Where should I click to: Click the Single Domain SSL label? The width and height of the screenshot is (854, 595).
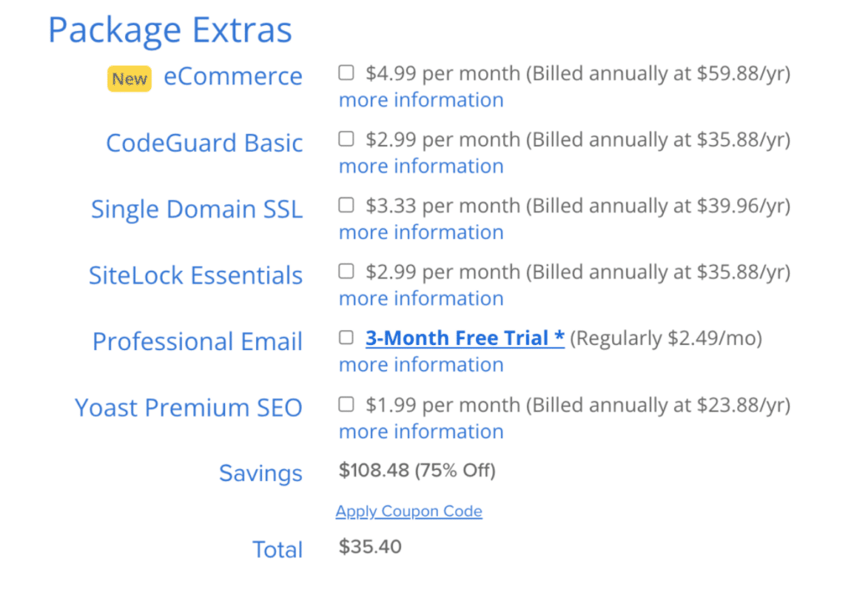coord(196,209)
